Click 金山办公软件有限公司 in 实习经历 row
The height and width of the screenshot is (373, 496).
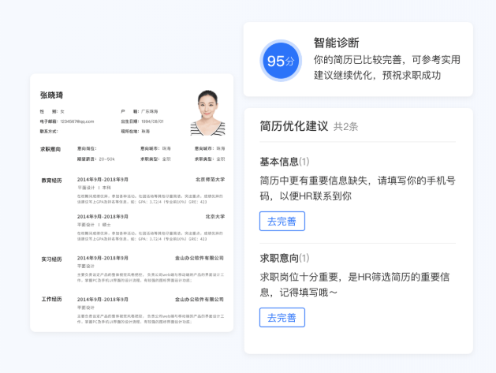coord(200,258)
